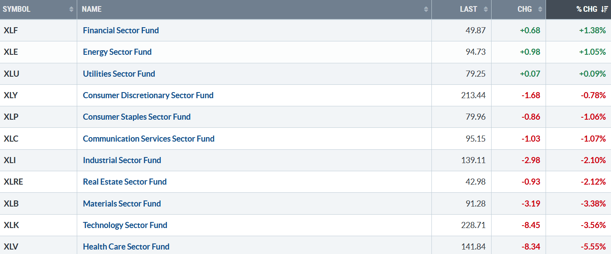
Task: Click the -5.55% percent change
Action: pyautogui.click(x=593, y=247)
